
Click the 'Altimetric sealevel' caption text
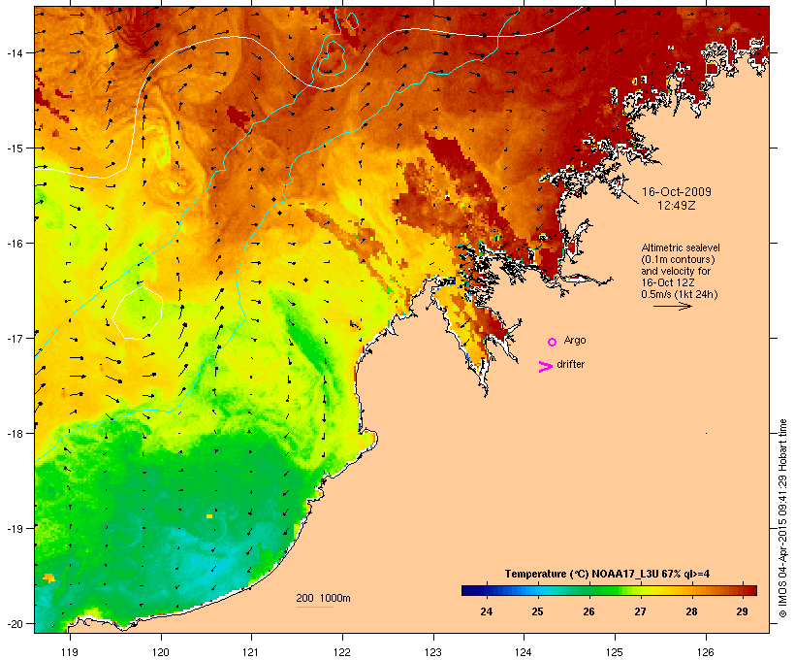coord(681,247)
